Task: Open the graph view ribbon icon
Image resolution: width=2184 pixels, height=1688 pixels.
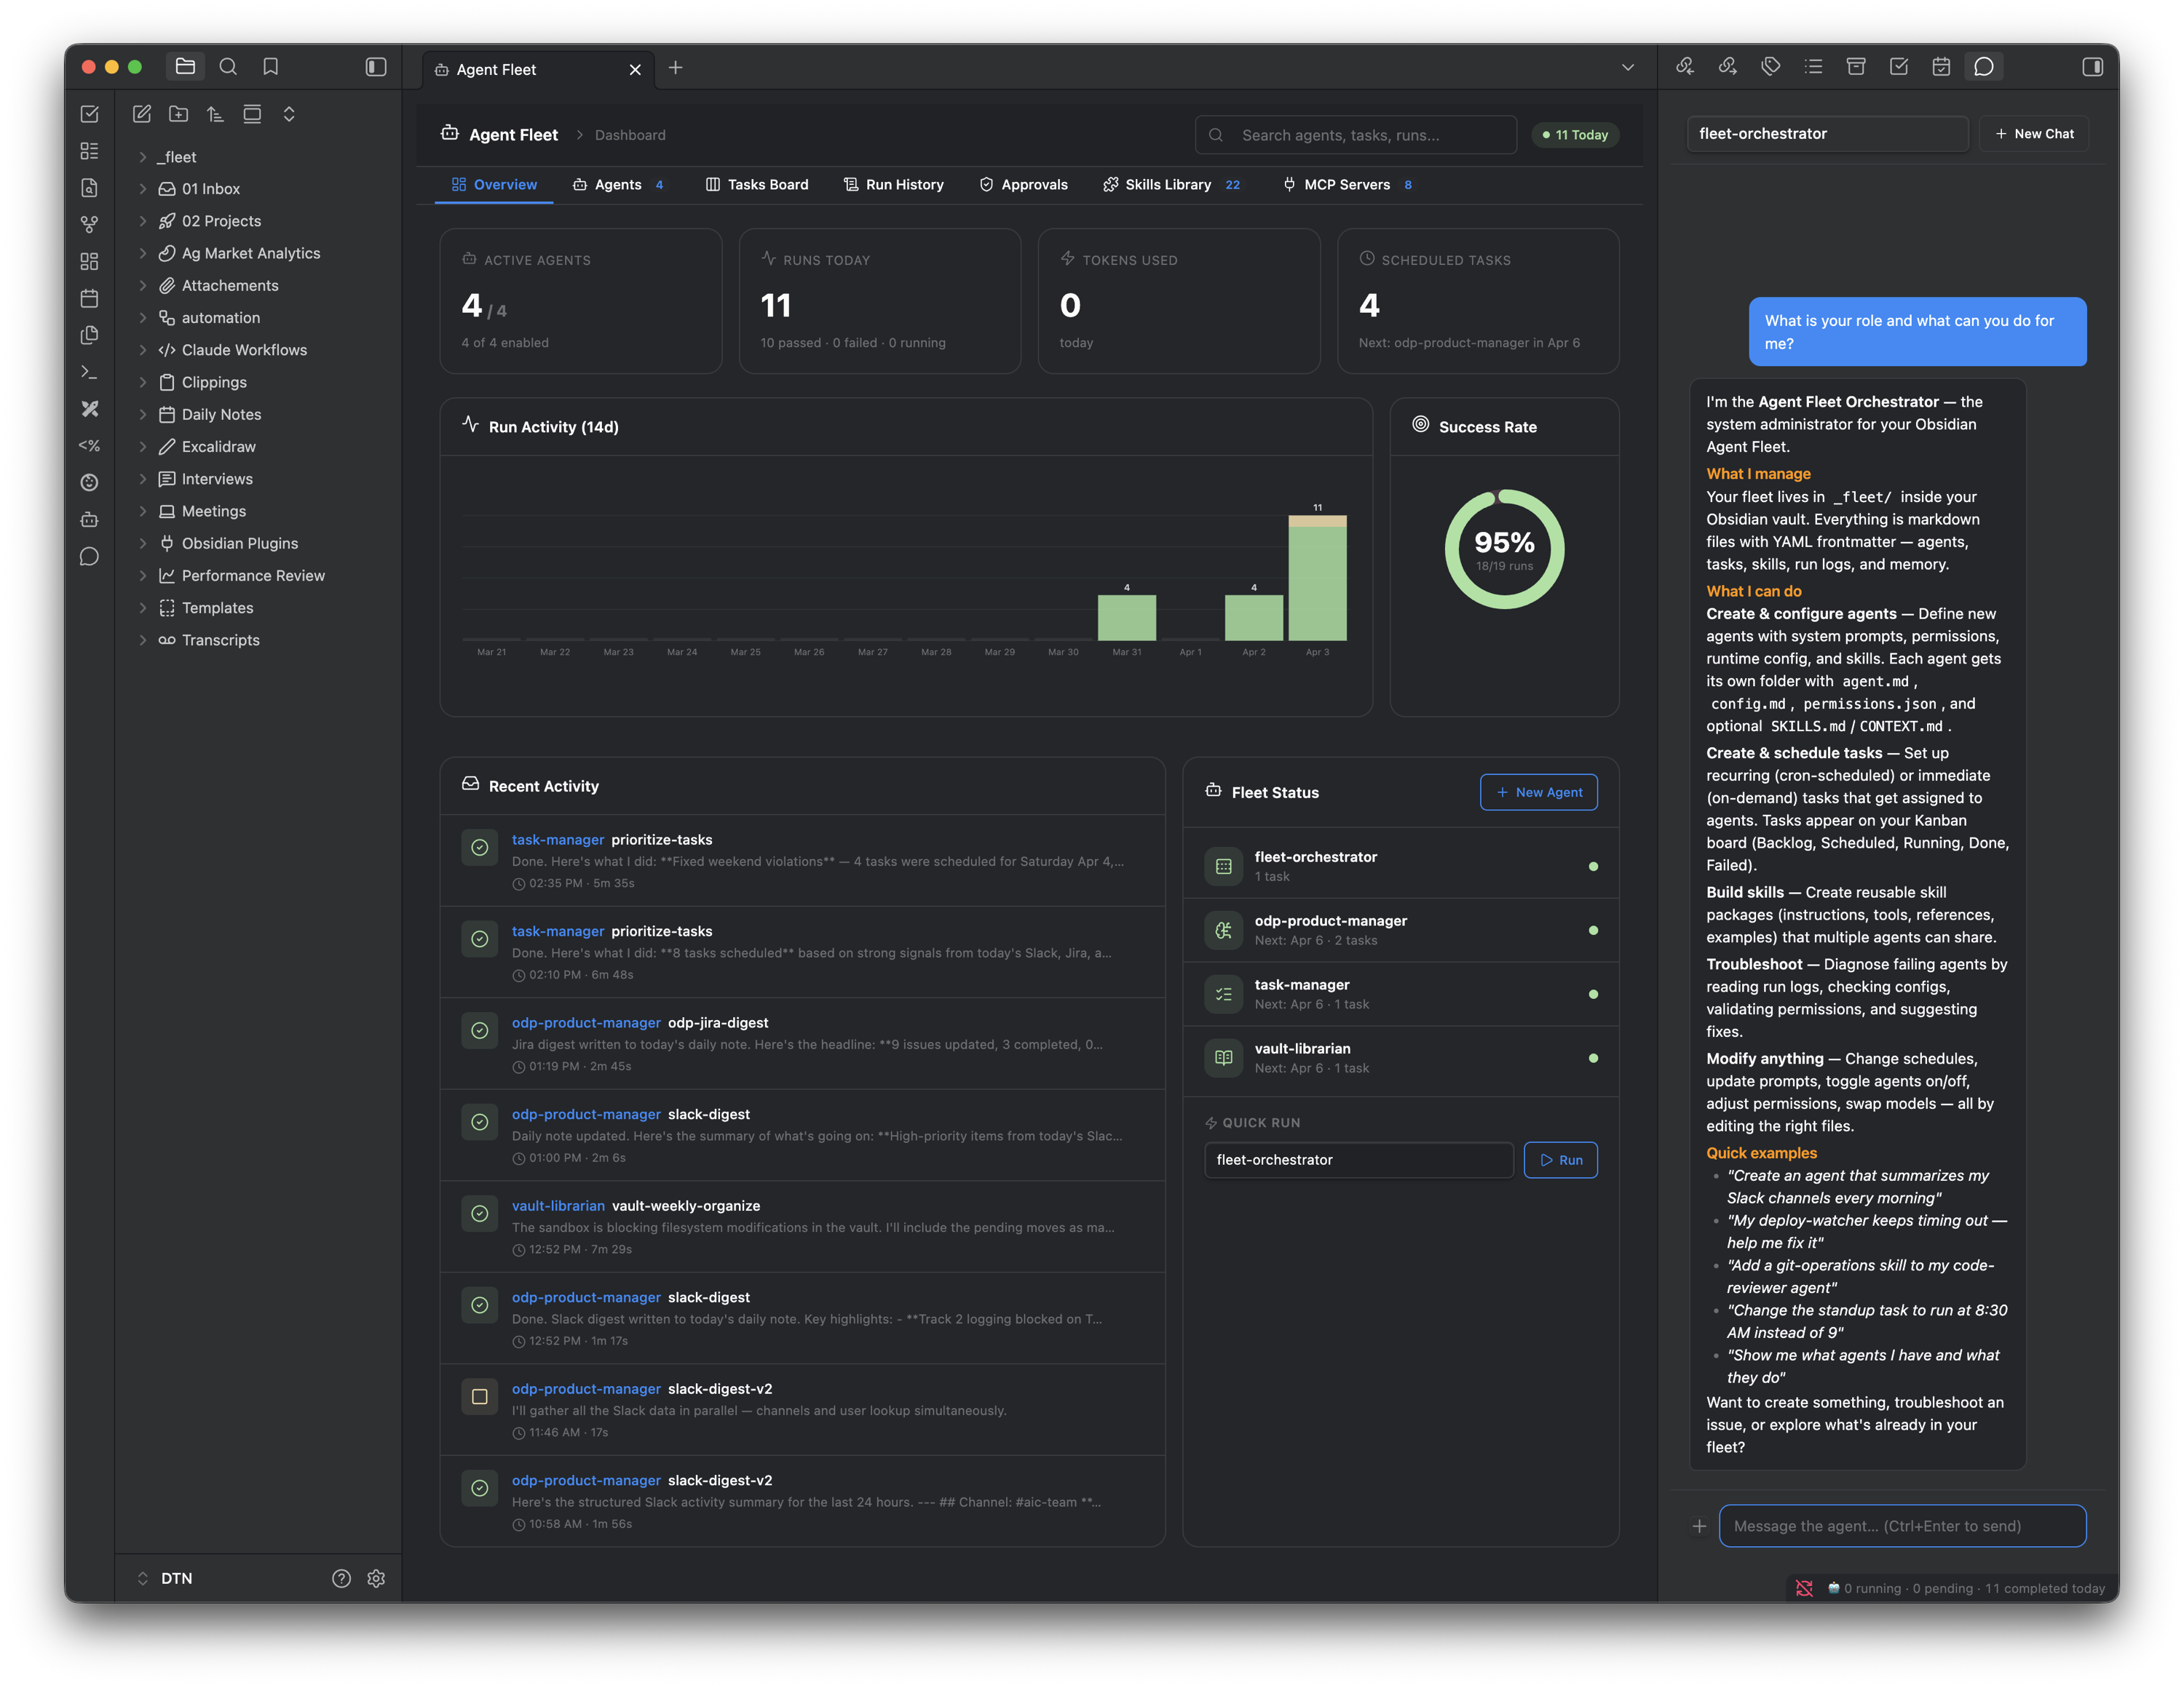Action: (x=89, y=224)
